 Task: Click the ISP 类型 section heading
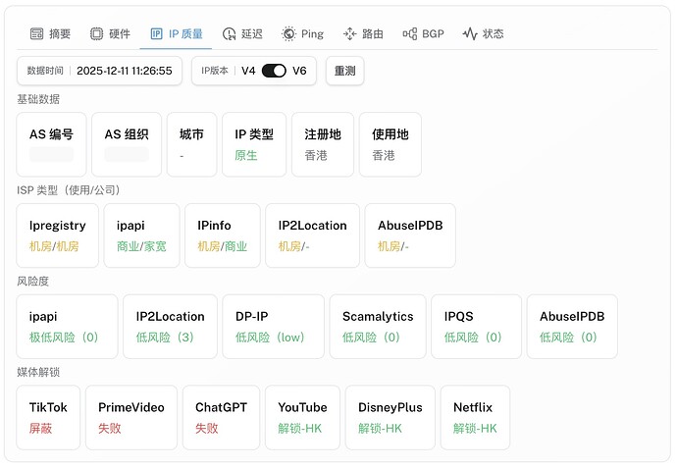(x=69, y=190)
